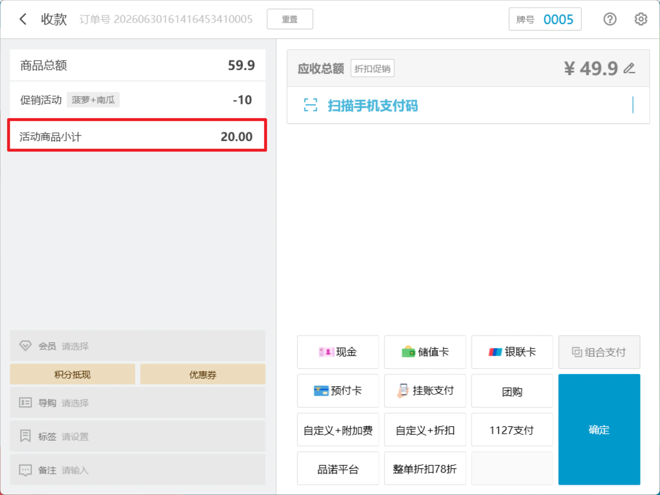Viewport: 660px width, 495px height.
Task: Click the tag (标签) bookmark icon
Action: pyautogui.click(x=25, y=436)
